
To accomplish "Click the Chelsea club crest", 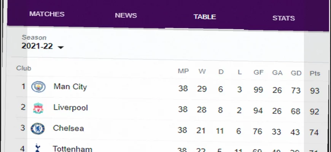I will coord(38,129).
